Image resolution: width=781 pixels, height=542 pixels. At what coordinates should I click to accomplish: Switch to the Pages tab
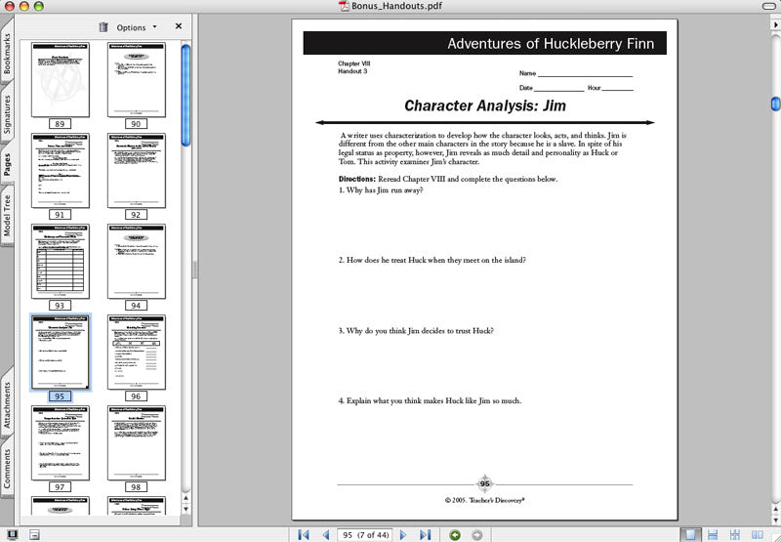coord(7,164)
